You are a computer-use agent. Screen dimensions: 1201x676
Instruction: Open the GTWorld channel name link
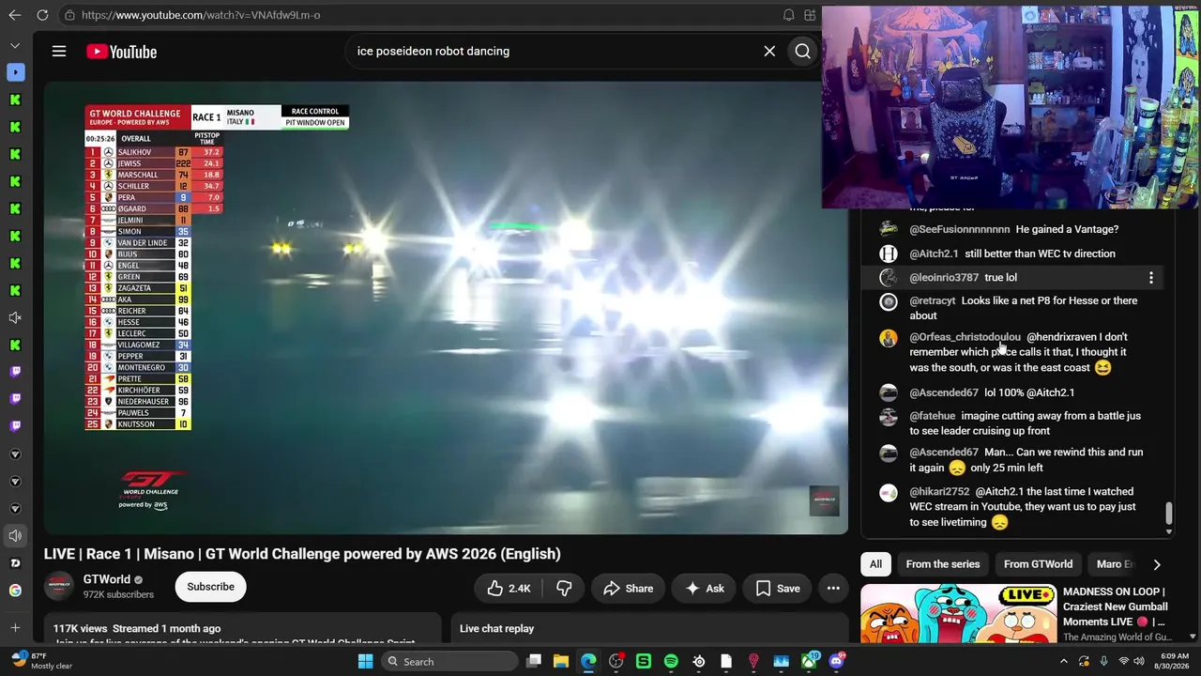(x=107, y=579)
